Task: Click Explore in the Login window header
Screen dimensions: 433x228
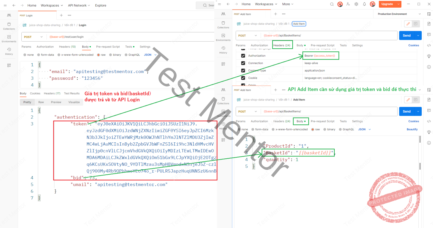Action: pyautogui.click(x=101, y=5)
